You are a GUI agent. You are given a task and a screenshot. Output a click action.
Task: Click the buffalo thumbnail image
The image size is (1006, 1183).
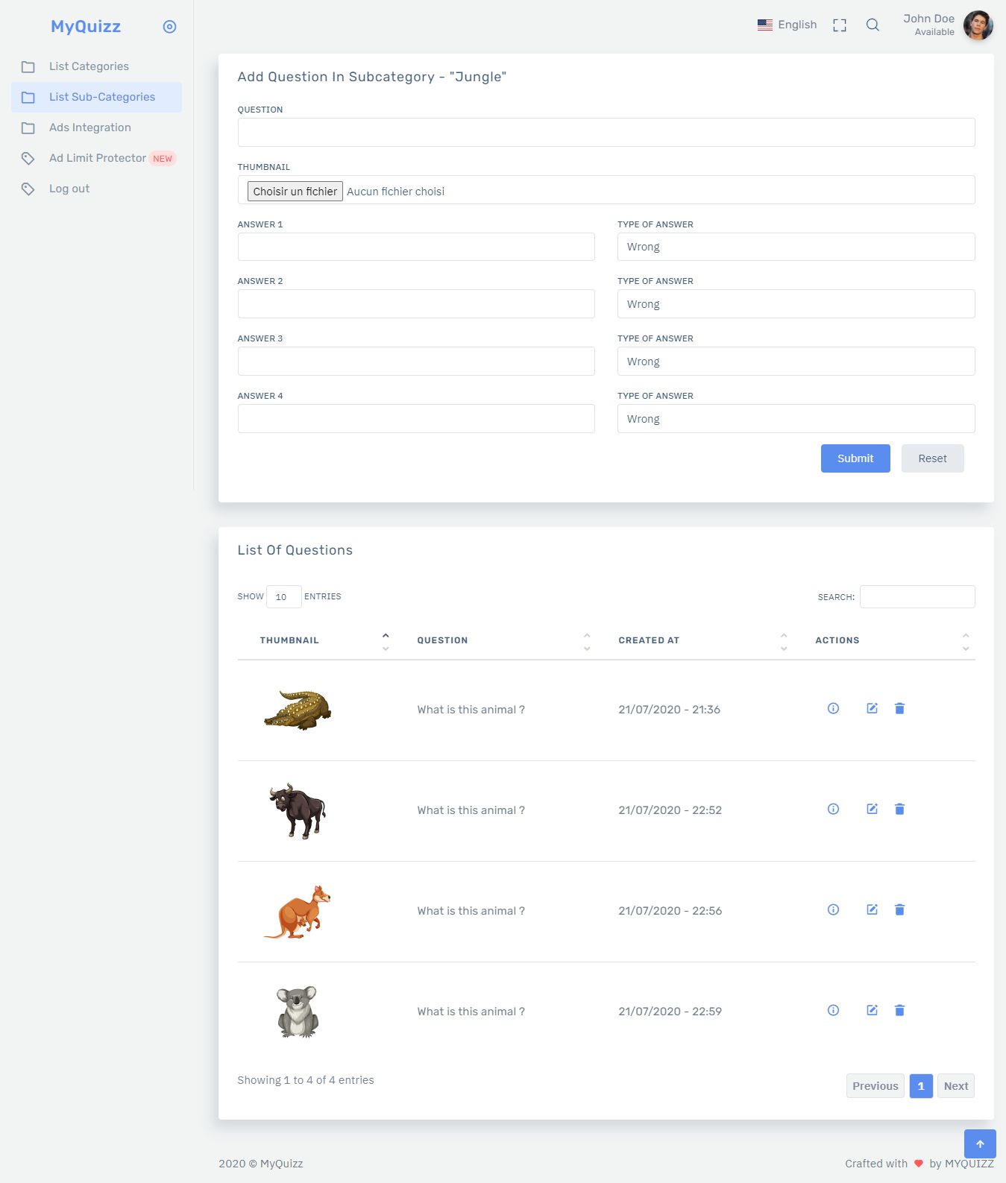pyautogui.click(x=298, y=811)
